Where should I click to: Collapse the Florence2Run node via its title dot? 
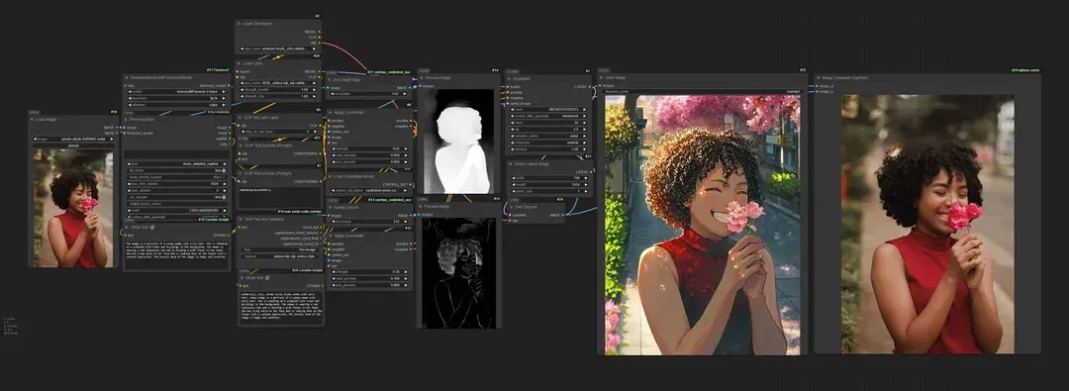[x=126, y=120]
